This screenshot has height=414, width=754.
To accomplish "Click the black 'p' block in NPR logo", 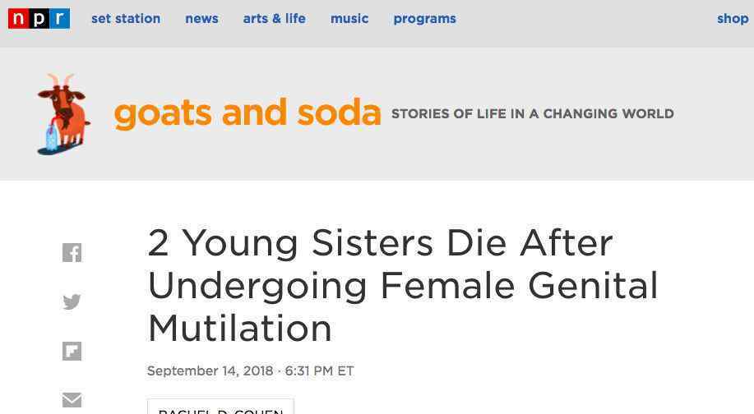I will (x=39, y=19).
